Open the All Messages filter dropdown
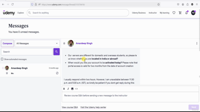Image resolution: width=200 pixels, height=112 pixels. click(x=37, y=44)
